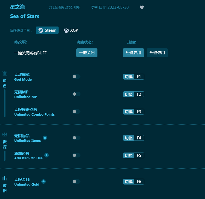Click the data category bar-chart icon
Image resolution: width=205 pixels, height=199 pixels.
(x=5, y=178)
